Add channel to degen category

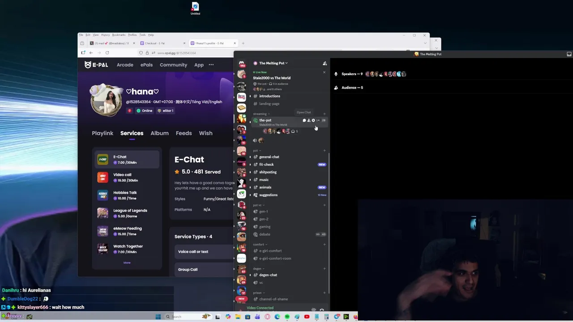(x=325, y=268)
